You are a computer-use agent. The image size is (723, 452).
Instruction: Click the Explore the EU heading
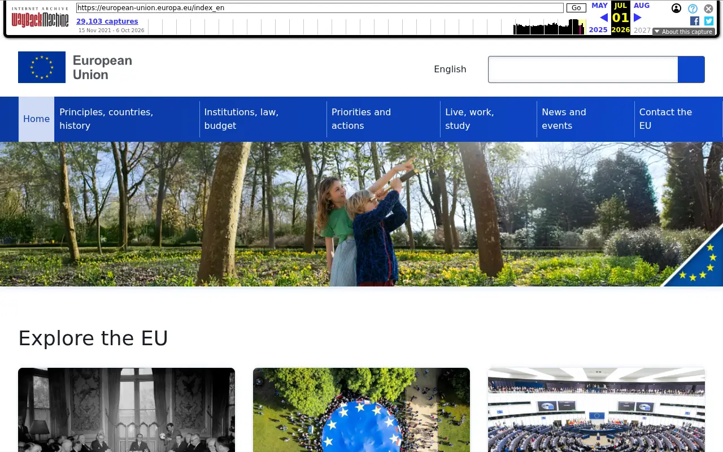point(93,338)
